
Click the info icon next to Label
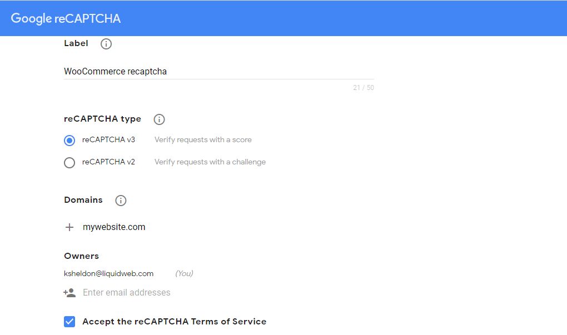click(x=106, y=44)
